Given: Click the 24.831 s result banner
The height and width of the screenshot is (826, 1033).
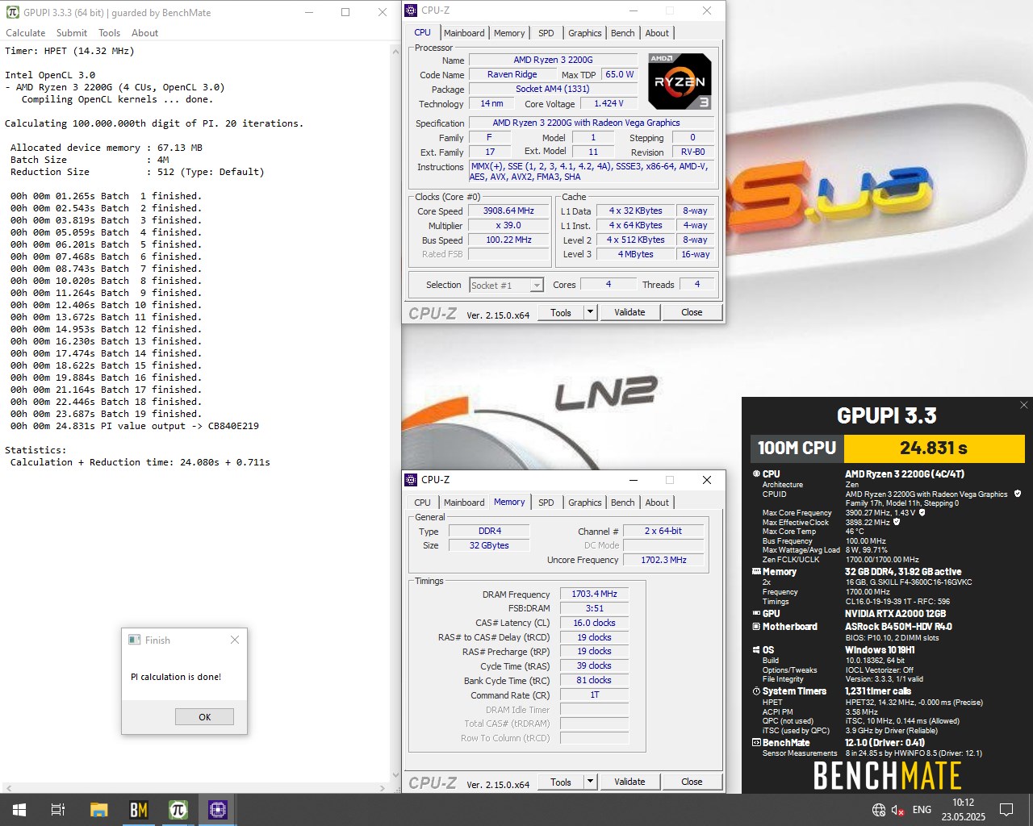Looking at the screenshot, I should click(x=934, y=448).
